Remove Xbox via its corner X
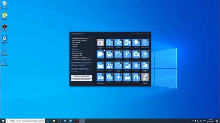Viewport: 220px width, 123px height. click(112, 51)
